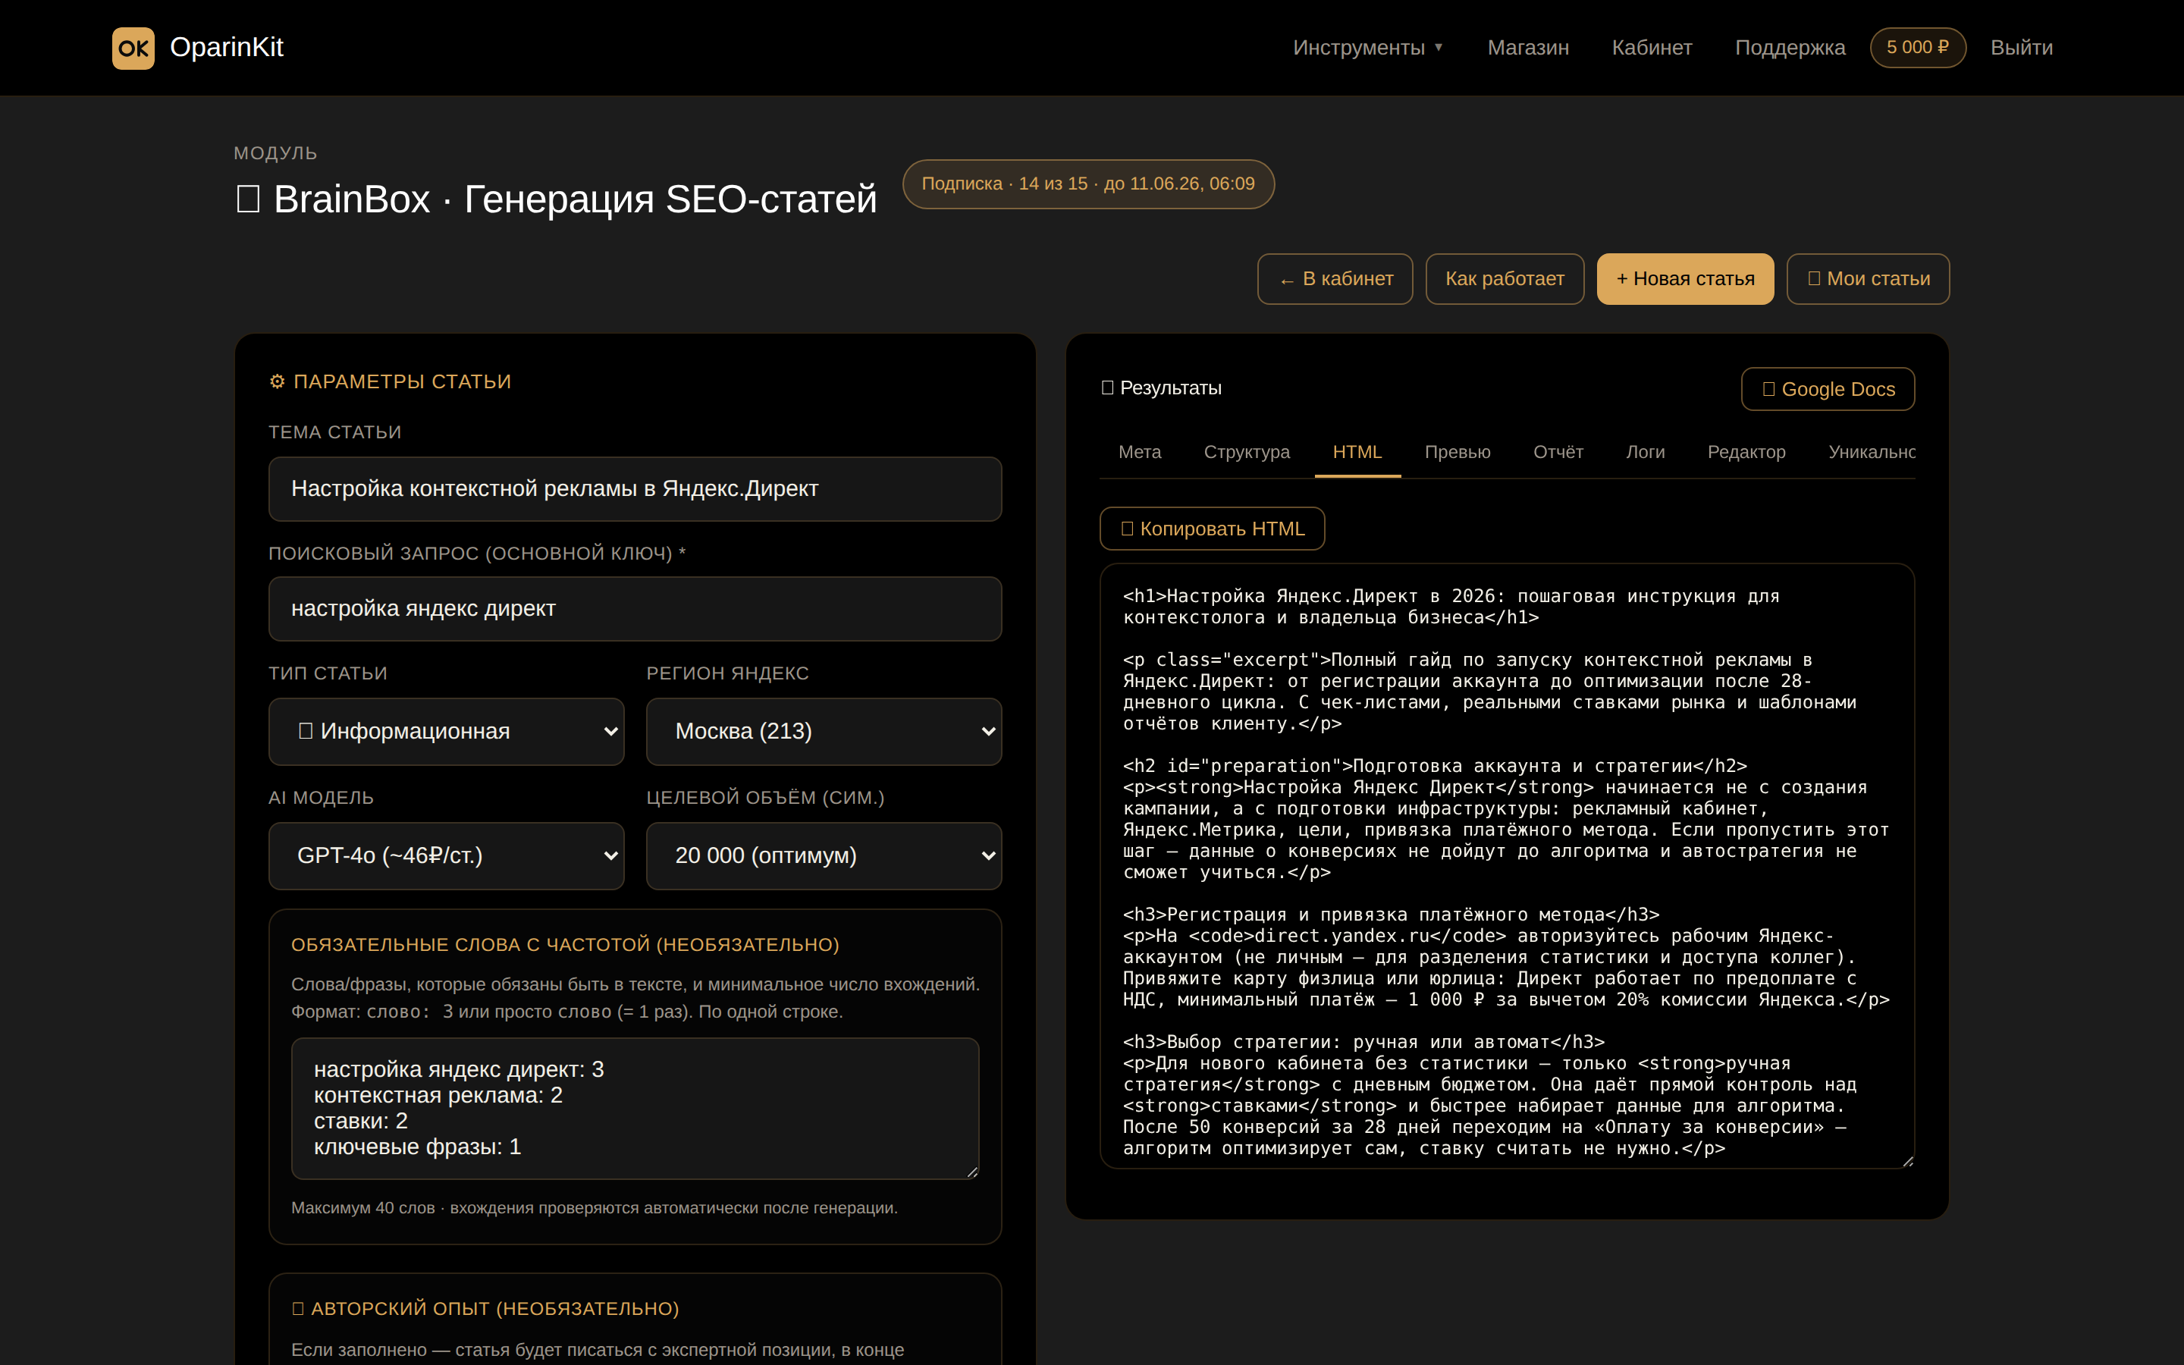Create article with + Новая статья

click(x=1685, y=279)
